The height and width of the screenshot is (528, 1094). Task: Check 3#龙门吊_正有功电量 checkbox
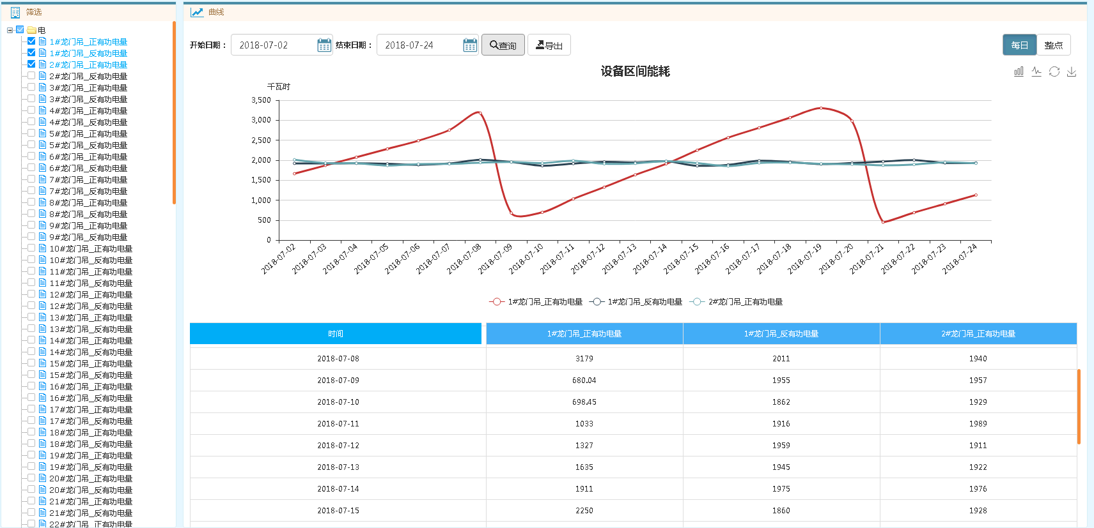tap(31, 87)
